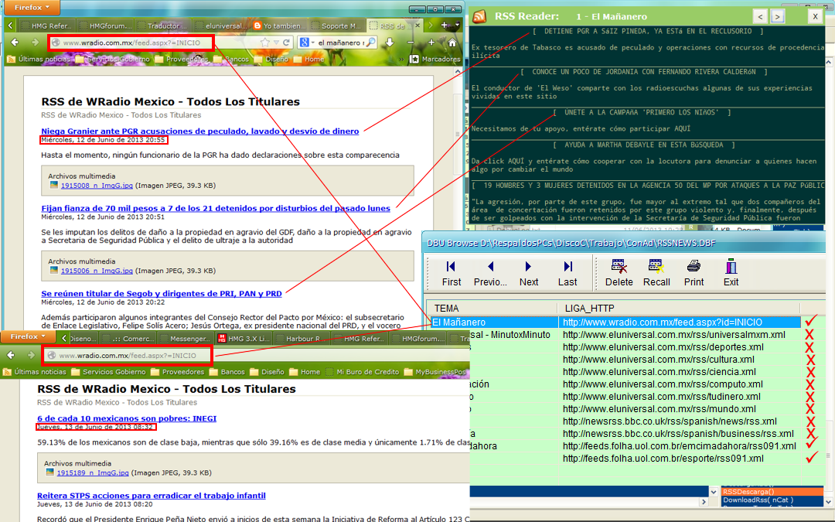Click orange RSS icon in RSS Reader title

click(x=479, y=16)
